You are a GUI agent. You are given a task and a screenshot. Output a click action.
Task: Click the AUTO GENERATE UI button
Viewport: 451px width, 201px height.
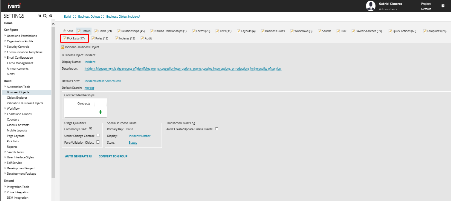pos(78,156)
